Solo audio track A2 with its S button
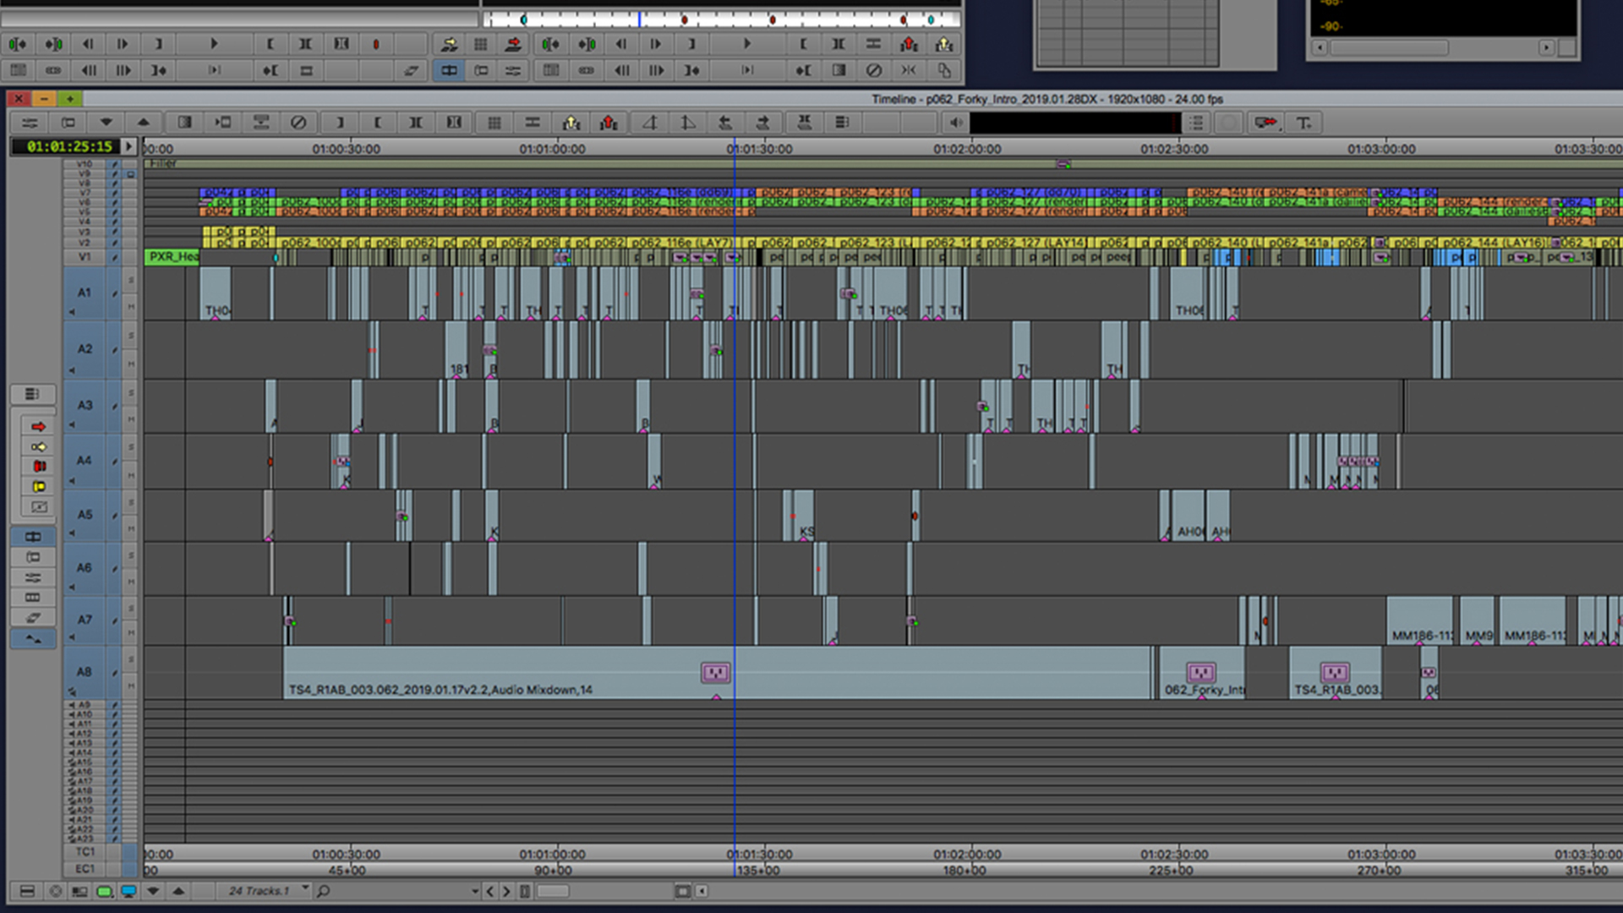 click(131, 336)
